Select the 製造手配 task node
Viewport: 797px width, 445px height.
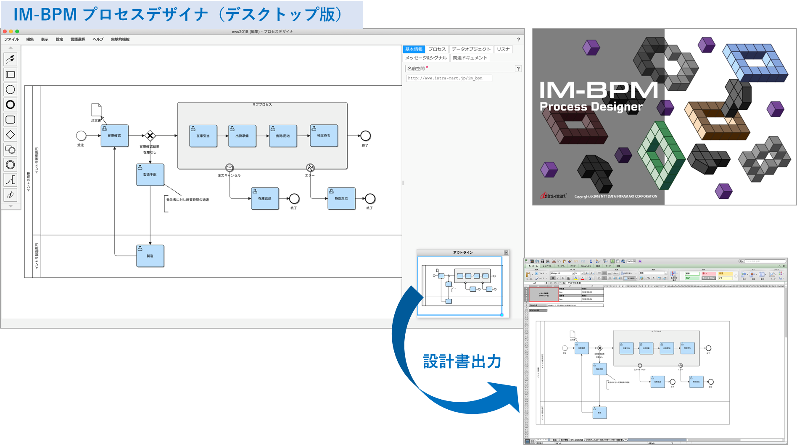pos(150,175)
